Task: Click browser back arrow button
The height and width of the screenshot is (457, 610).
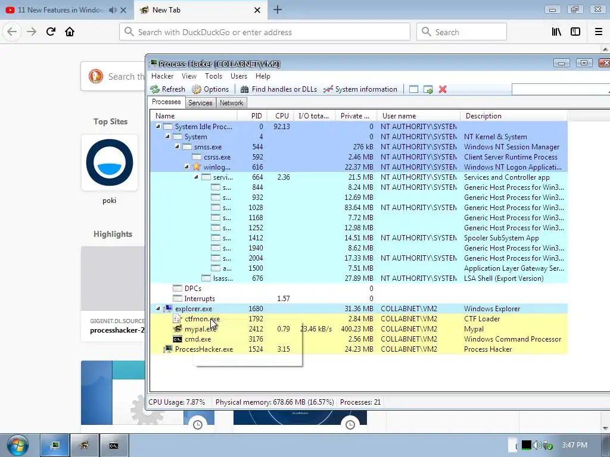Action: pos(12,32)
